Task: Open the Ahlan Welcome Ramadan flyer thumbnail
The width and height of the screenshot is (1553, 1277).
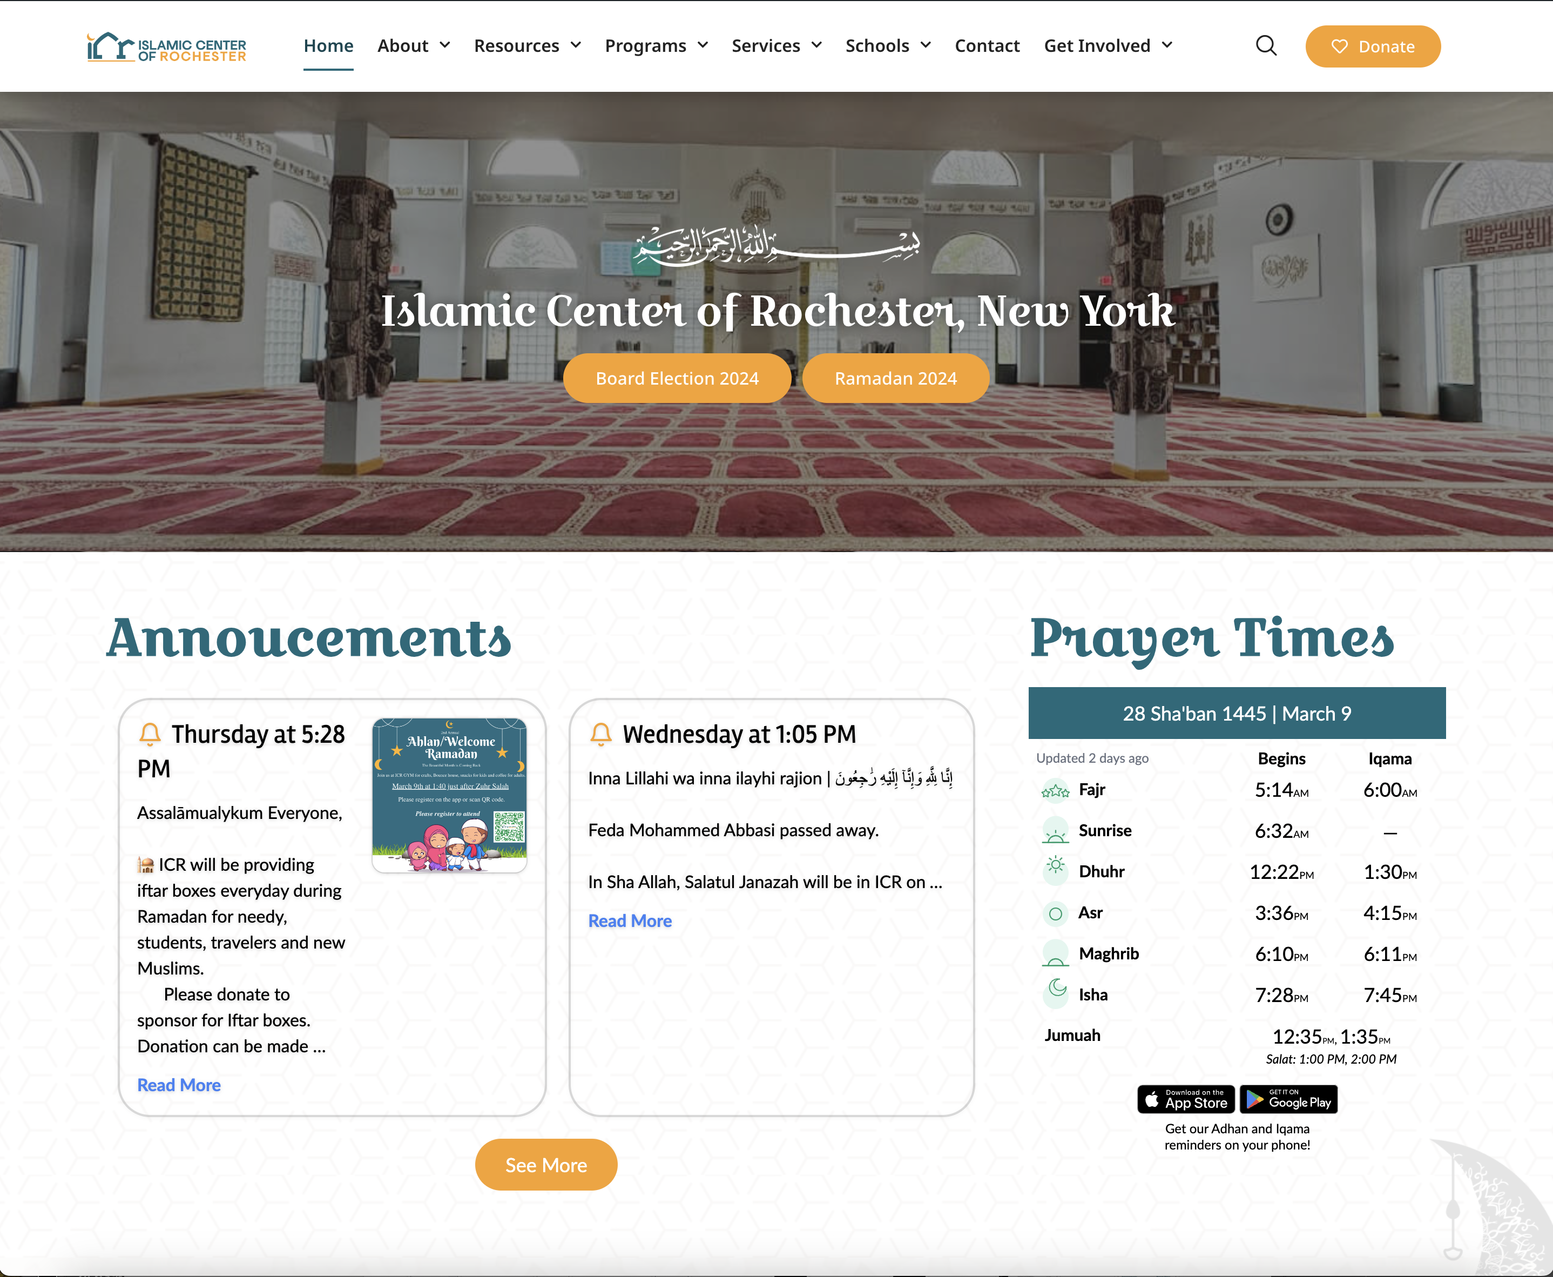Action: click(449, 795)
